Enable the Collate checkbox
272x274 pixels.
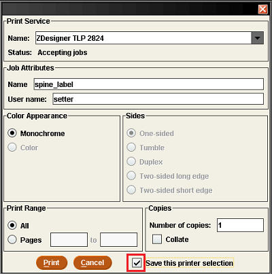coord(157,239)
